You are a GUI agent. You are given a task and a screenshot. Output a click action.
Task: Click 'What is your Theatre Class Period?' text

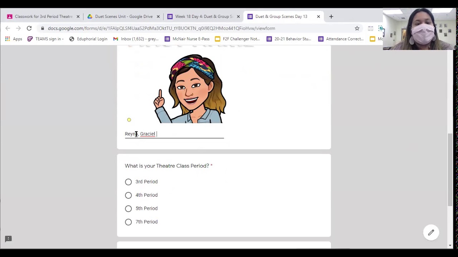[x=167, y=166]
